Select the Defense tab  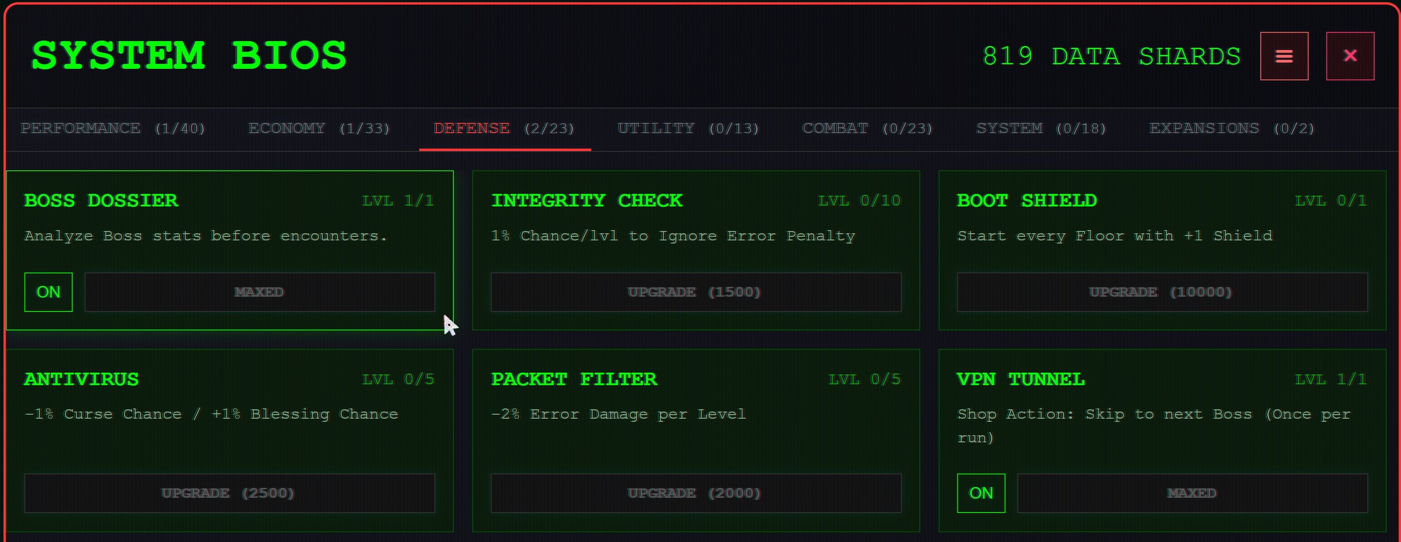pos(504,128)
